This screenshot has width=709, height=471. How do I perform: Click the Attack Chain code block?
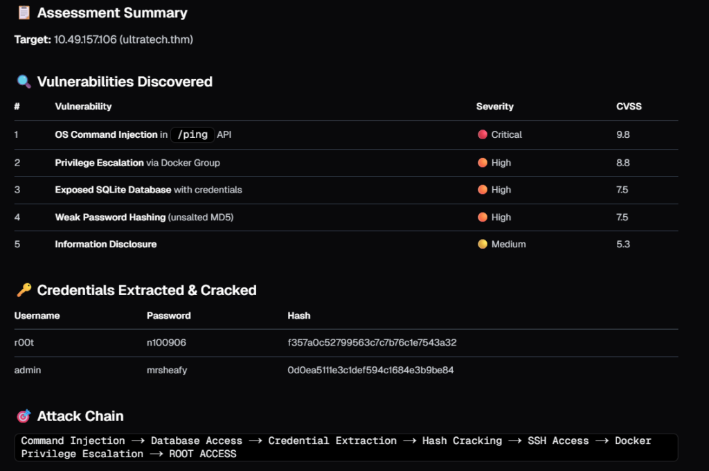click(x=345, y=447)
